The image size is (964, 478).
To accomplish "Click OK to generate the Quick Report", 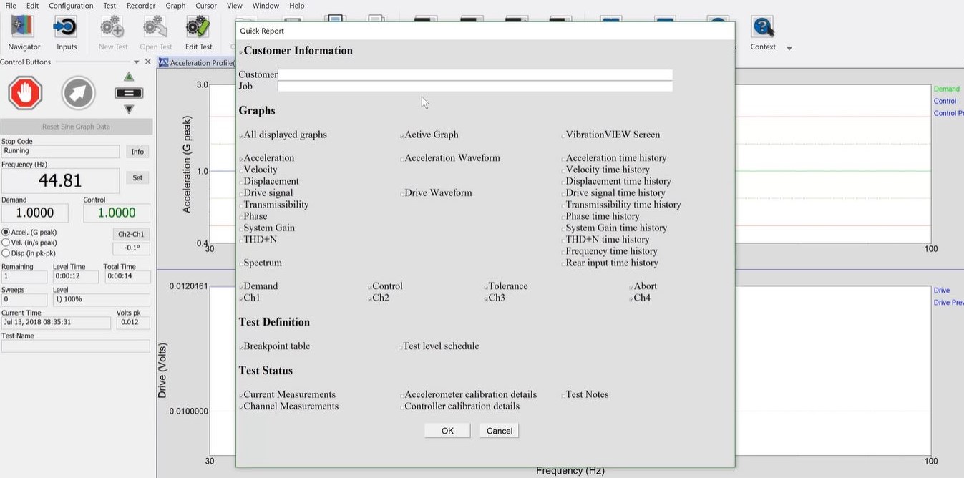I will click(x=447, y=430).
